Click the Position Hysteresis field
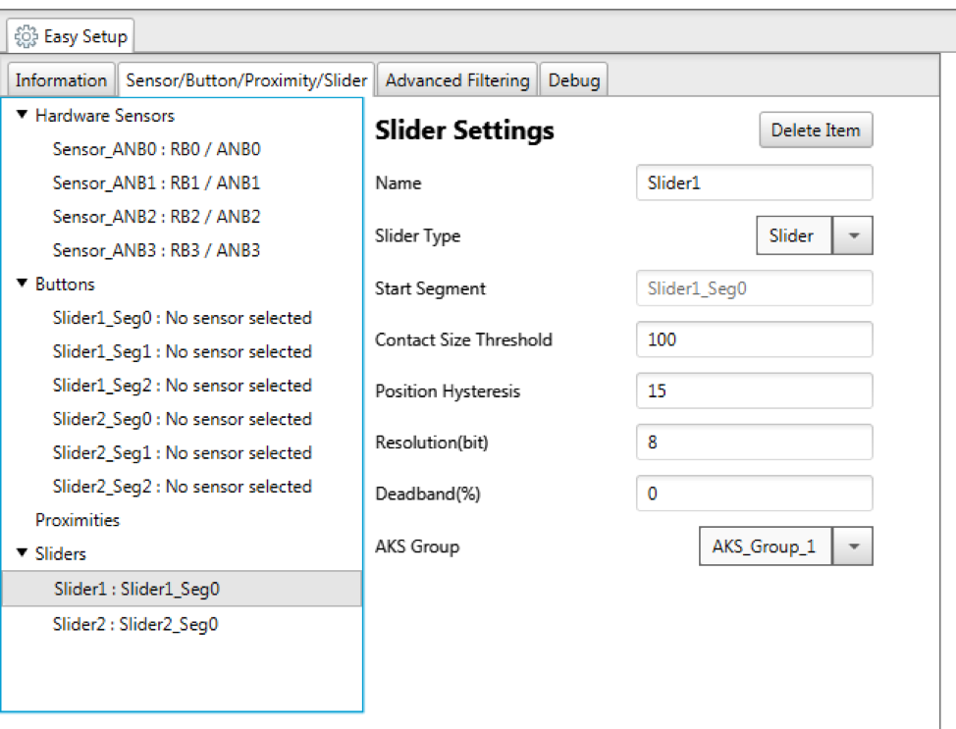Viewport: 956px width, 729px height. pyautogui.click(x=754, y=391)
